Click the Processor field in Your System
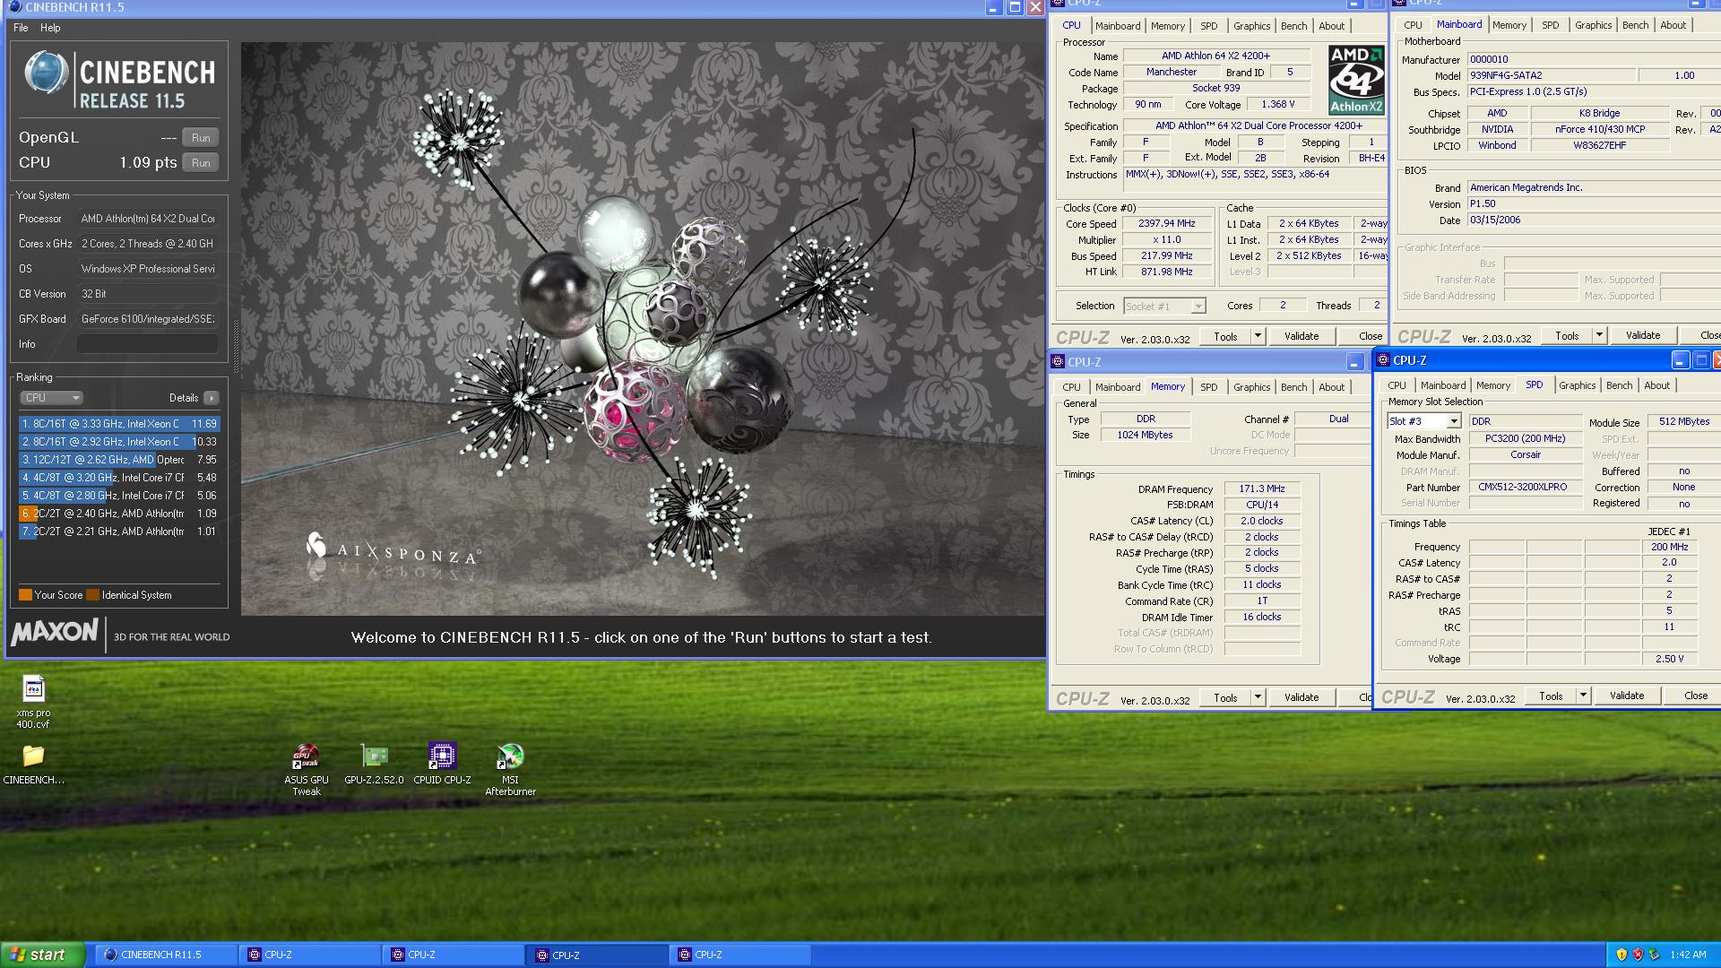The image size is (1721, 968). (x=147, y=219)
